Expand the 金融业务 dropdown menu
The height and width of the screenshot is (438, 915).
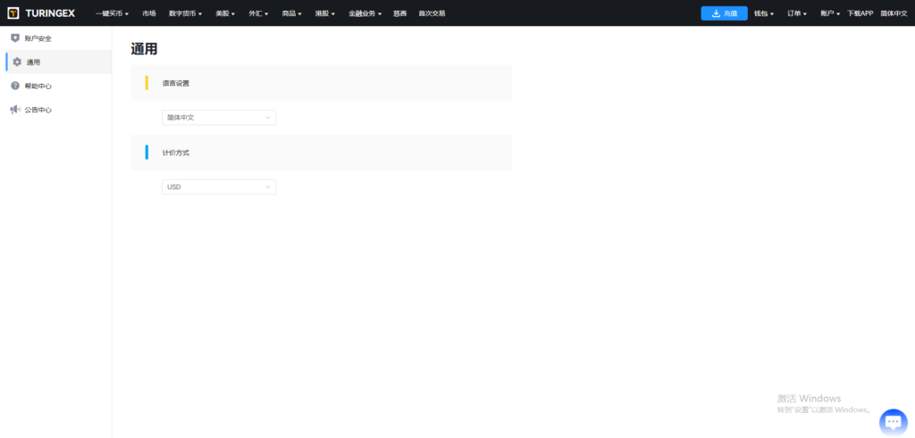tap(365, 13)
